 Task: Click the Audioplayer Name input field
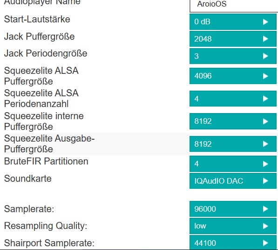click(234, 5)
